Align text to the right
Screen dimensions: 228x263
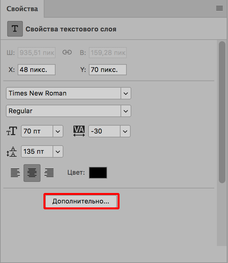click(49, 173)
